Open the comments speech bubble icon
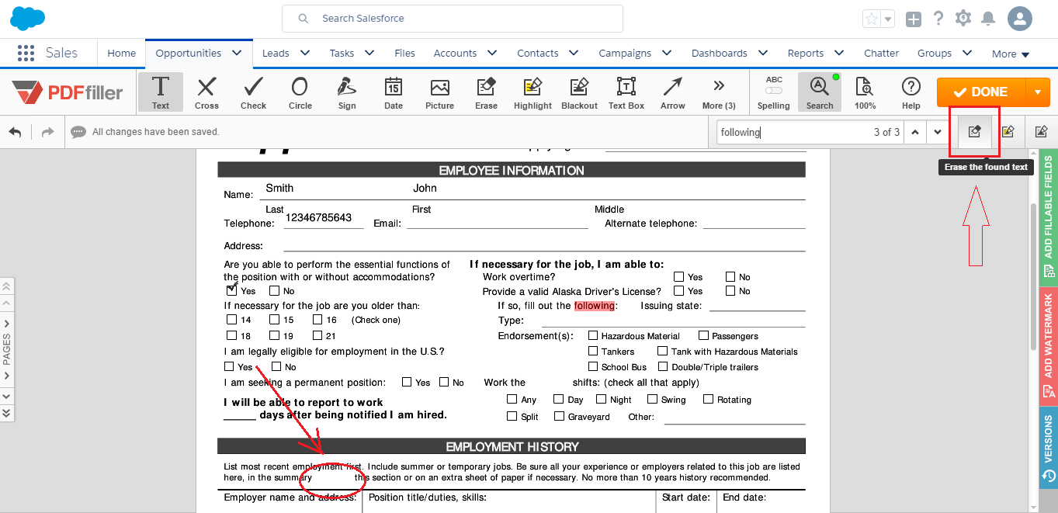Viewport: 1058px width, 513px height. coord(78,132)
